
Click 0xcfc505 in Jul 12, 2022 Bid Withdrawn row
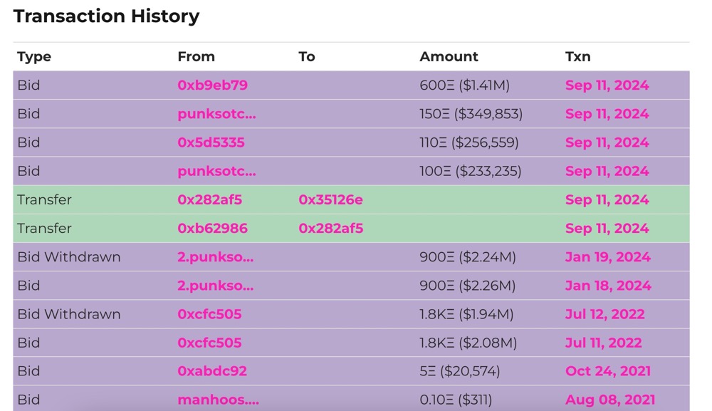[209, 314]
